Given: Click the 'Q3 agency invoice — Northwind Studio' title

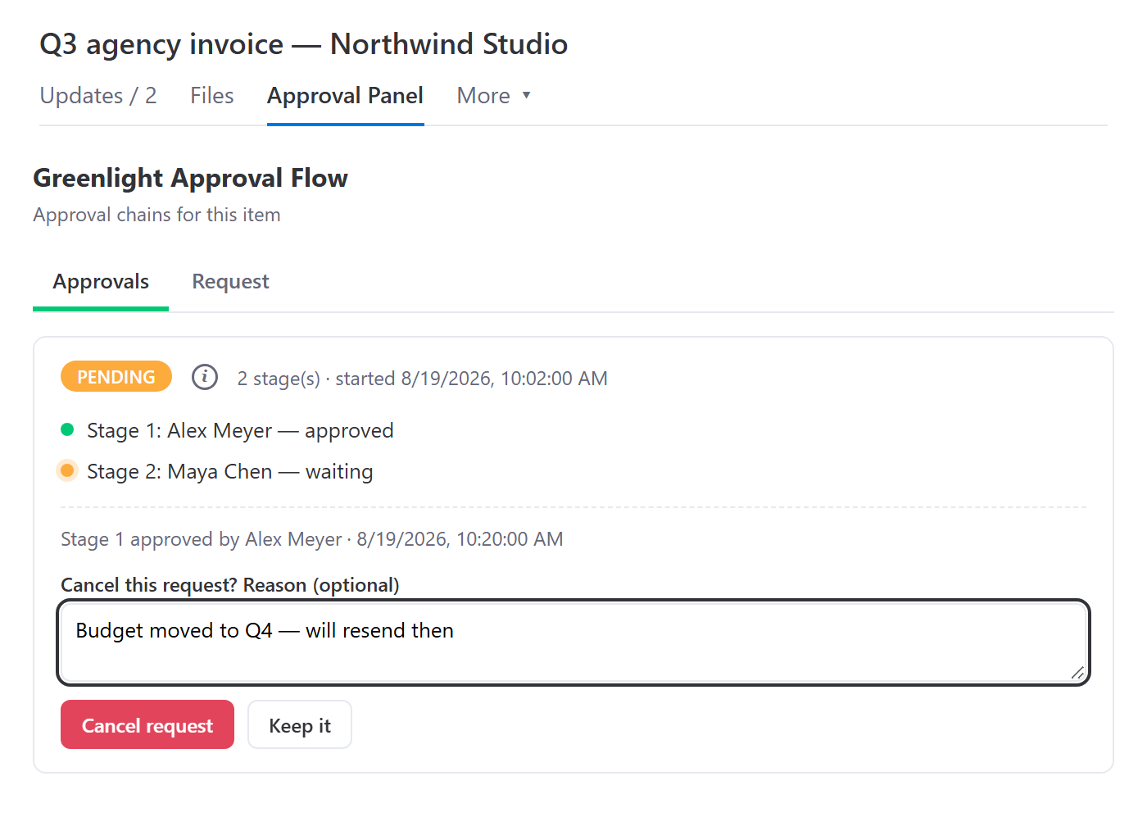Looking at the screenshot, I should [304, 44].
